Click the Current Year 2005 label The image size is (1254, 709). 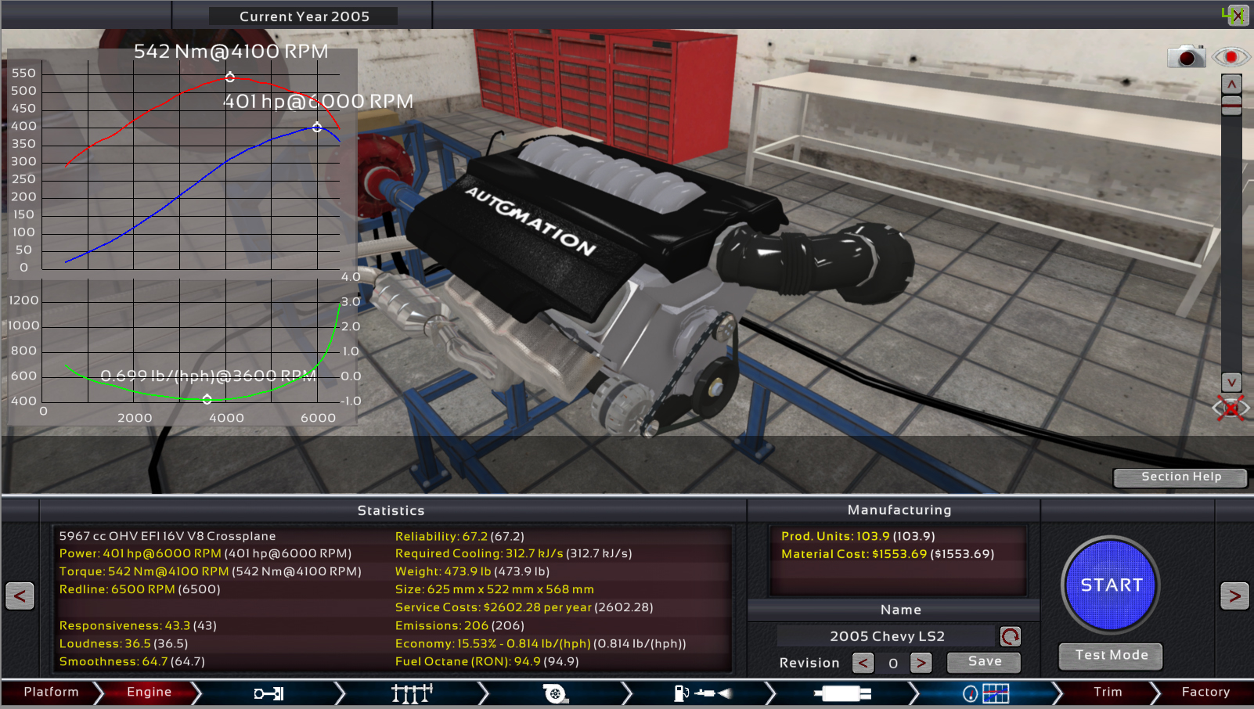coord(304,16)
